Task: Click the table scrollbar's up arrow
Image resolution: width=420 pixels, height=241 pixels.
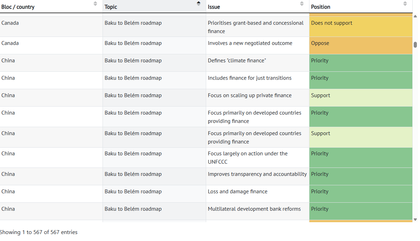Action: point(415,16)
